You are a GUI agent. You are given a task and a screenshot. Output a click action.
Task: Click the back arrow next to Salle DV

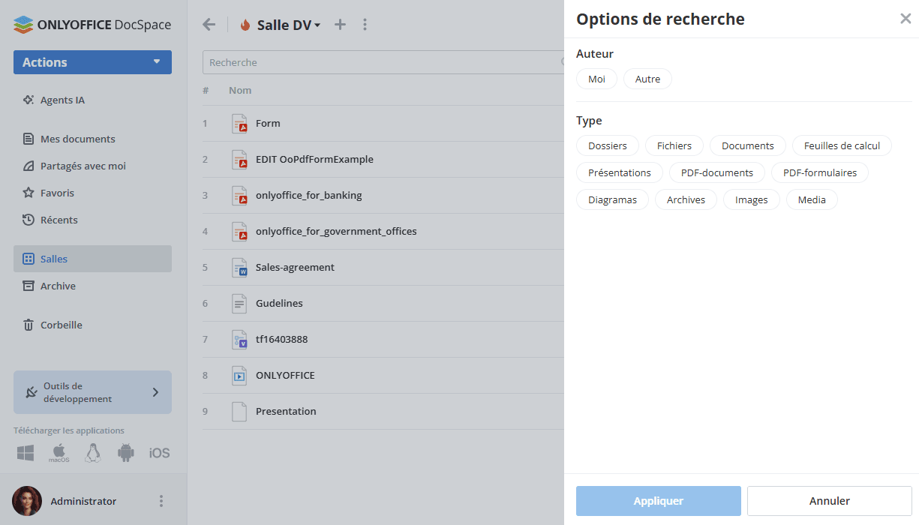209,25
